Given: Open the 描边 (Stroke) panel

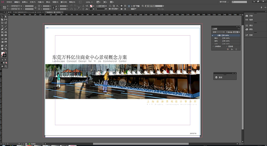Looking at the screenshot, I should [x=249, y=25].
